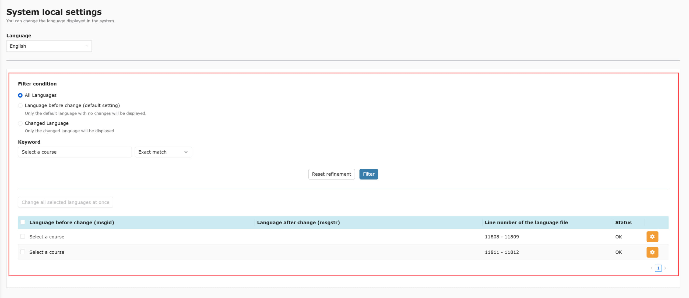The image size is (689, 298).
Task: Choose Language before change radio option
Action: pos(20,106)
